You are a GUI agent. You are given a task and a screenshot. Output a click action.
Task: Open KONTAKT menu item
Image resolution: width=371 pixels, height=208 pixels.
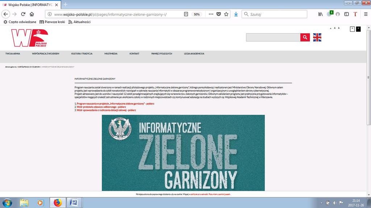(134, 54)
